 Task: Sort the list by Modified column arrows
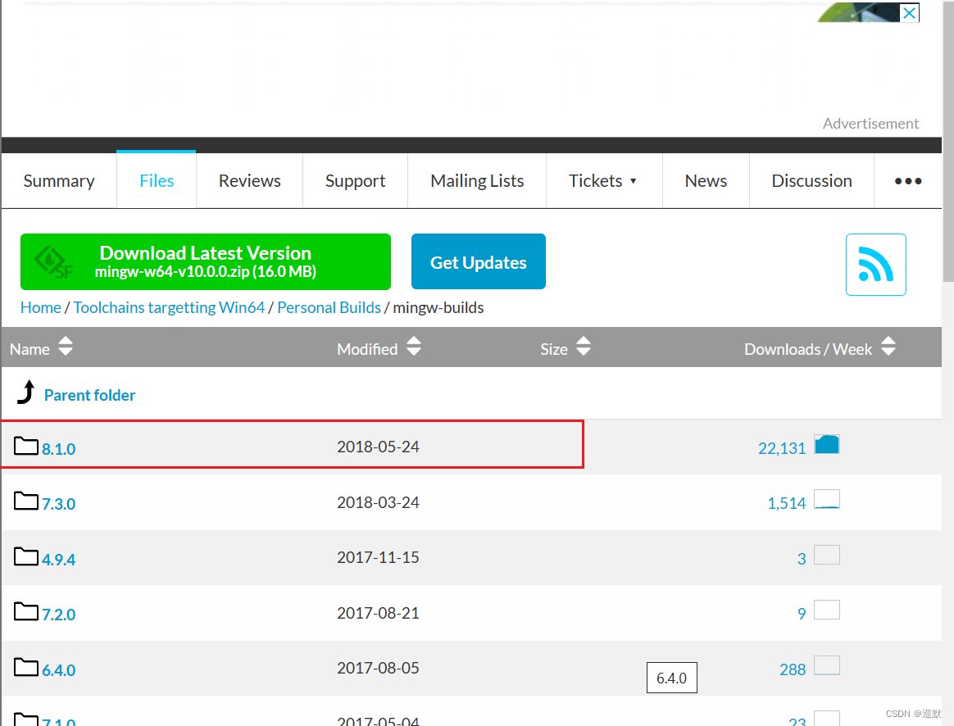tap(414, 347)
